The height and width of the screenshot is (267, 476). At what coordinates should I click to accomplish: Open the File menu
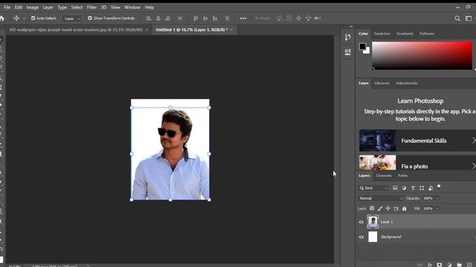pos(7,7)
